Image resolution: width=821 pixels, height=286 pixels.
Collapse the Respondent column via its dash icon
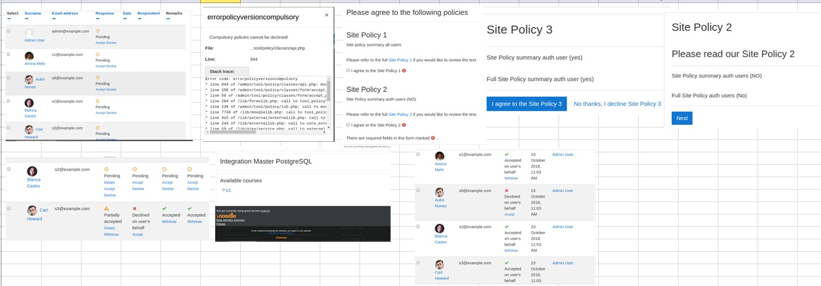coord(139,19)
